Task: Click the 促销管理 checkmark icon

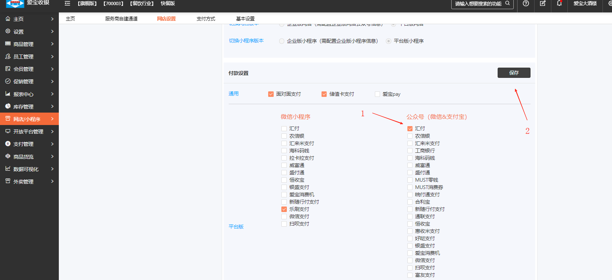Action: pyautogui.click(x=8, y=81)
